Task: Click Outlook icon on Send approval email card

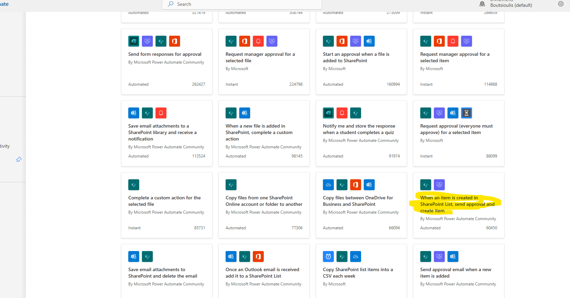Action: click(453, 256)
